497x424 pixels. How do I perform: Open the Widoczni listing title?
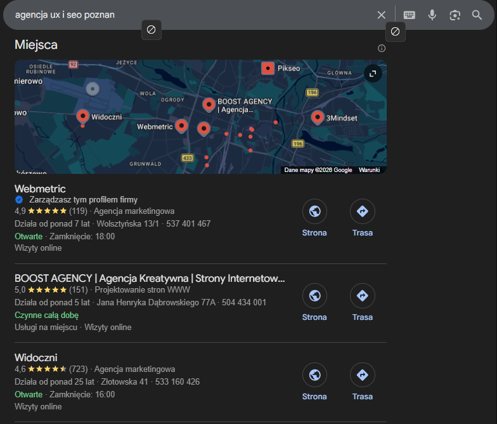tap(36, 357)
